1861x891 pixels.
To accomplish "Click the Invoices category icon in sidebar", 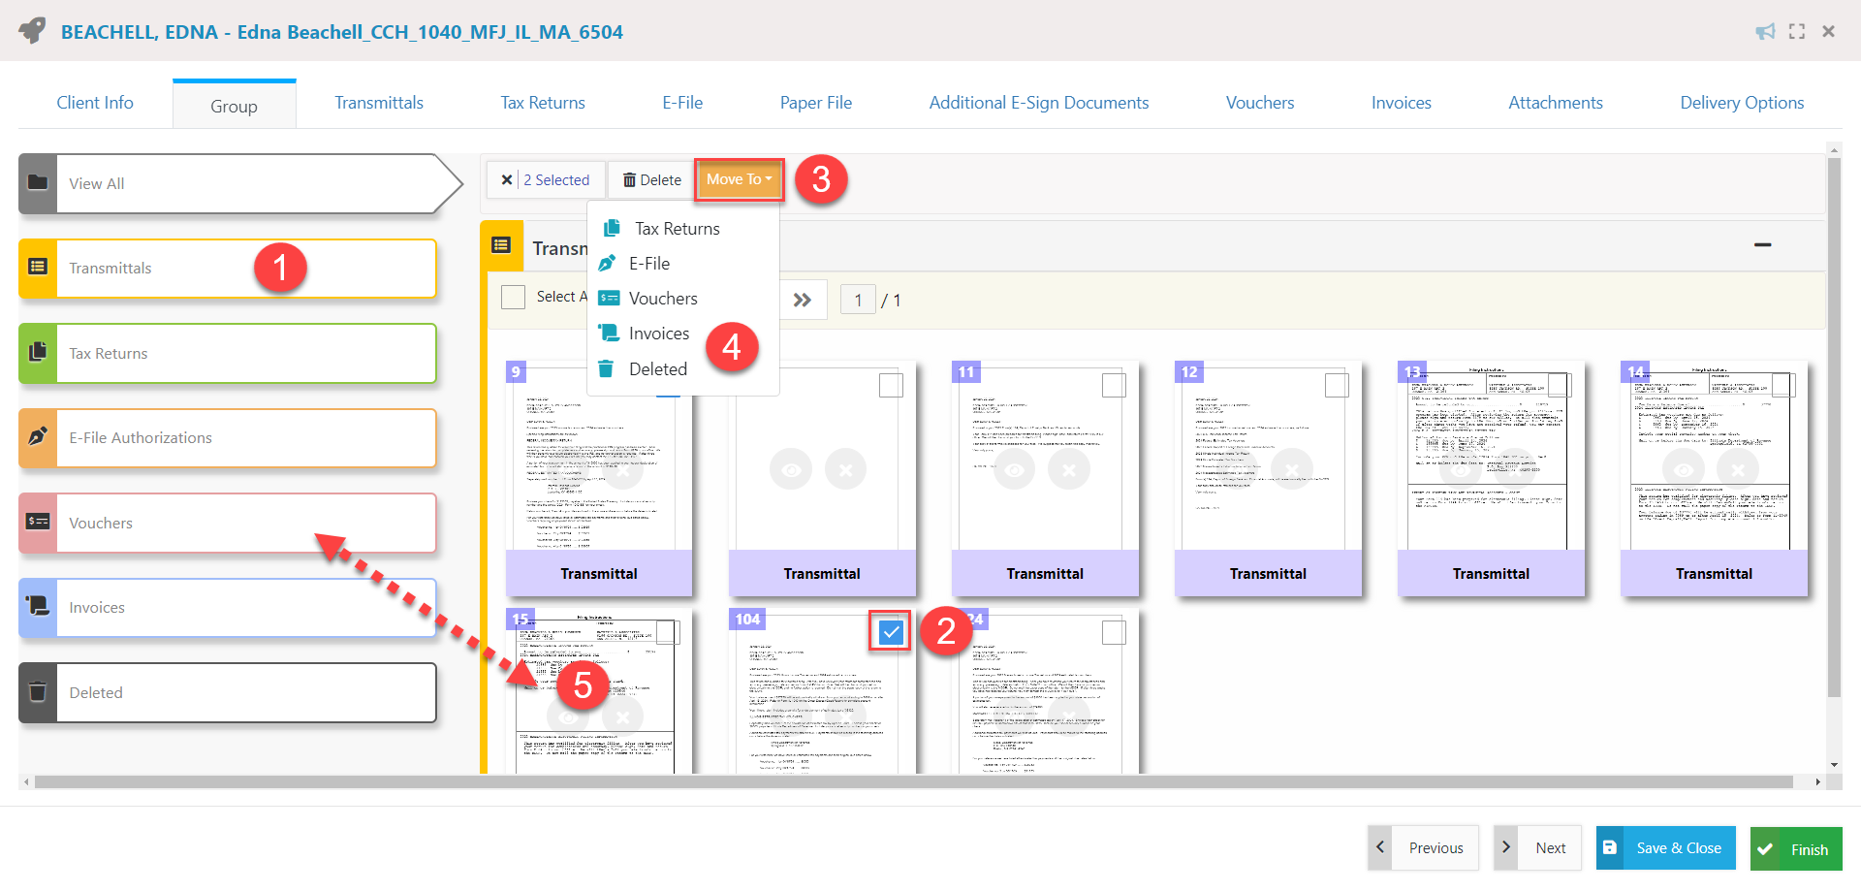I will [x=38, y=607].
